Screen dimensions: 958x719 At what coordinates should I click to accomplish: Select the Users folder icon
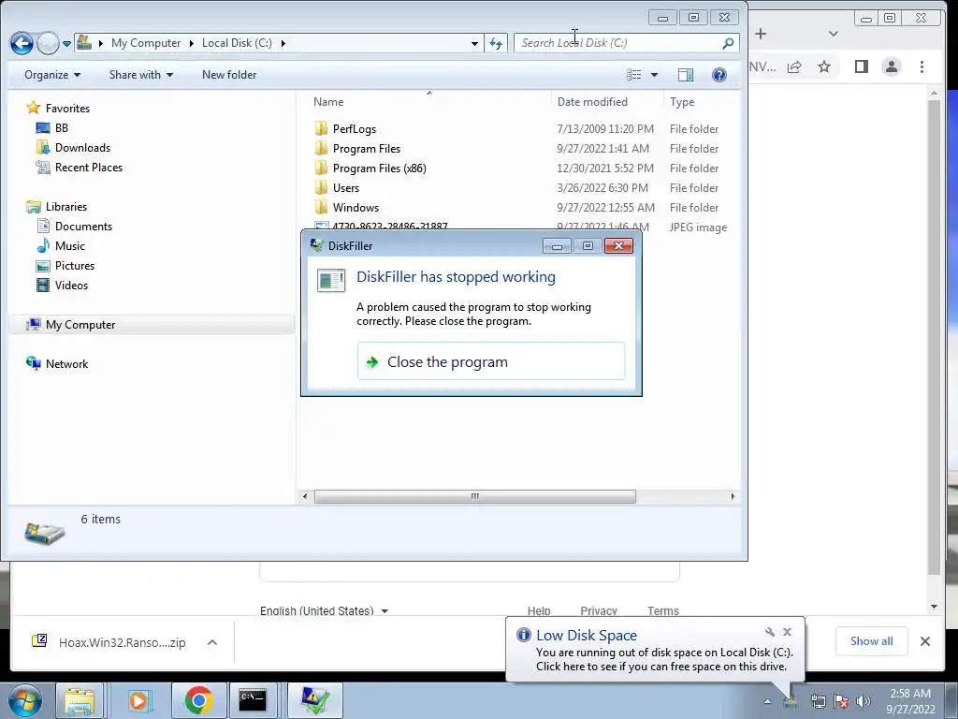(x=321, y=187)
